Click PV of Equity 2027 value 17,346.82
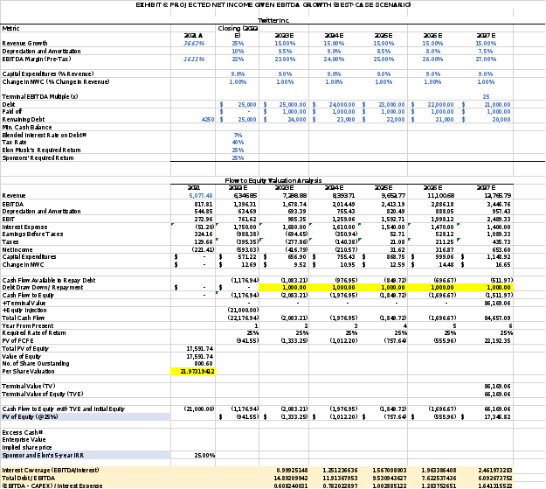546x489 pixels. click(x=497, y=416)
